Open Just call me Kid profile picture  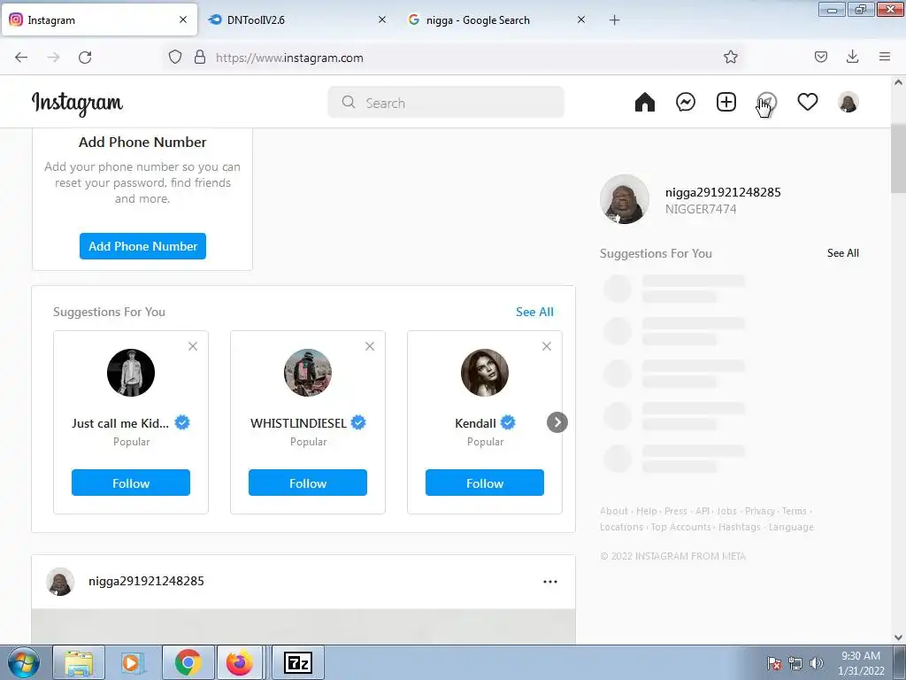click(x=131, y=373)
